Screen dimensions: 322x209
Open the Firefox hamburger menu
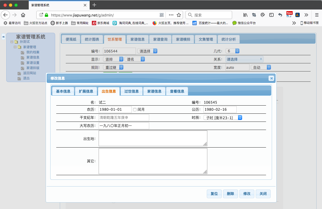(317, 15)
